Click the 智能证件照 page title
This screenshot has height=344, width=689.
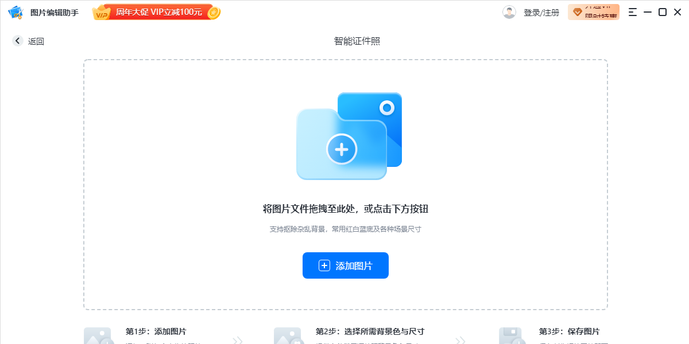point(357,41)
